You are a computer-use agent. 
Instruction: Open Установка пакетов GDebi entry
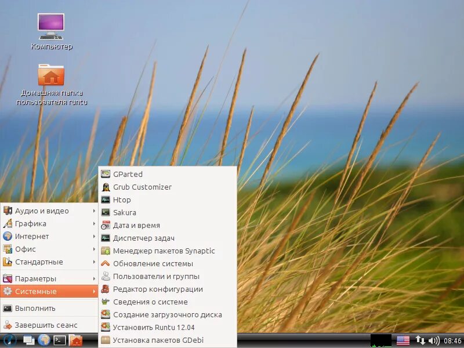168,340
